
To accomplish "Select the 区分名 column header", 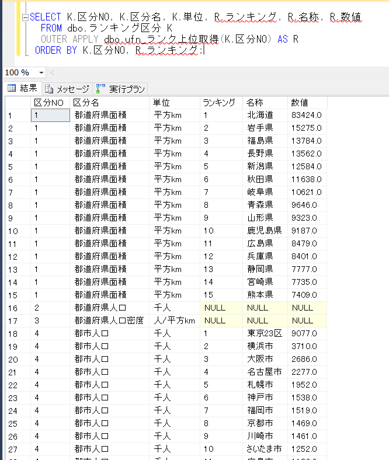I will pyautogui.click(x=109, y=102).
